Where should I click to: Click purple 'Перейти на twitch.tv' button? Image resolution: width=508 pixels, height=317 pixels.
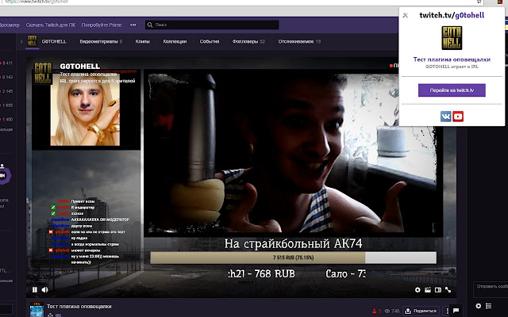452,90
